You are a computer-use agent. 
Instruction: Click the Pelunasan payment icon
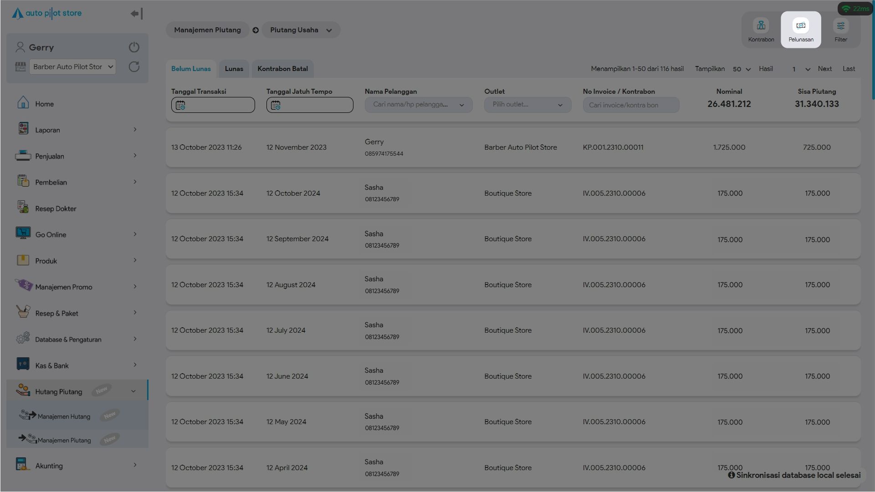(x=800, y=26)
